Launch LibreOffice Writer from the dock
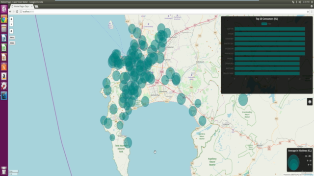Viewport: 314px width, 176px height. [x=4, y=38]
